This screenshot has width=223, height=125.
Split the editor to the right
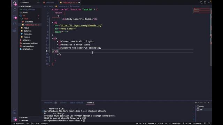[205, 2]
